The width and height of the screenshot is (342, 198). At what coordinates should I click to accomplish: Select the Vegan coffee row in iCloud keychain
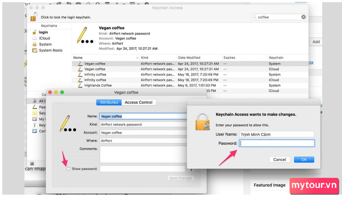pos(190,69)
